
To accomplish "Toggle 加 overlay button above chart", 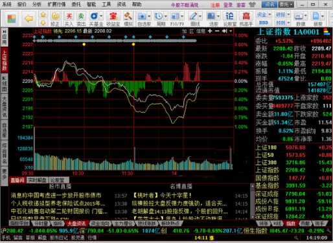I will pyautogui.click(x=184, y=31).
